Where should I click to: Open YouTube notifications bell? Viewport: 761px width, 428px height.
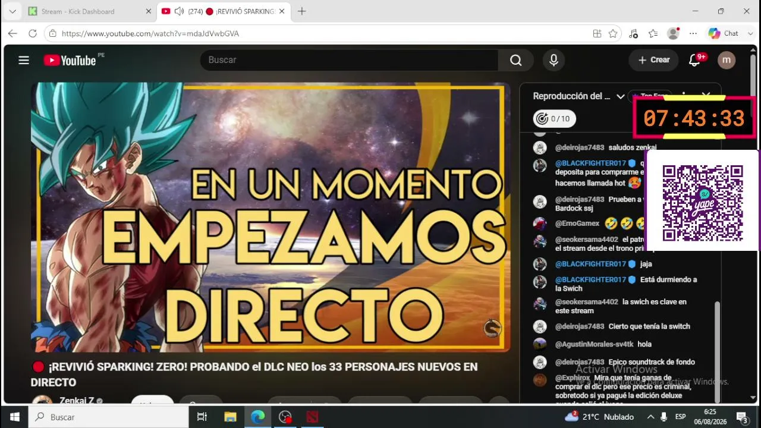tap(694, 60)
